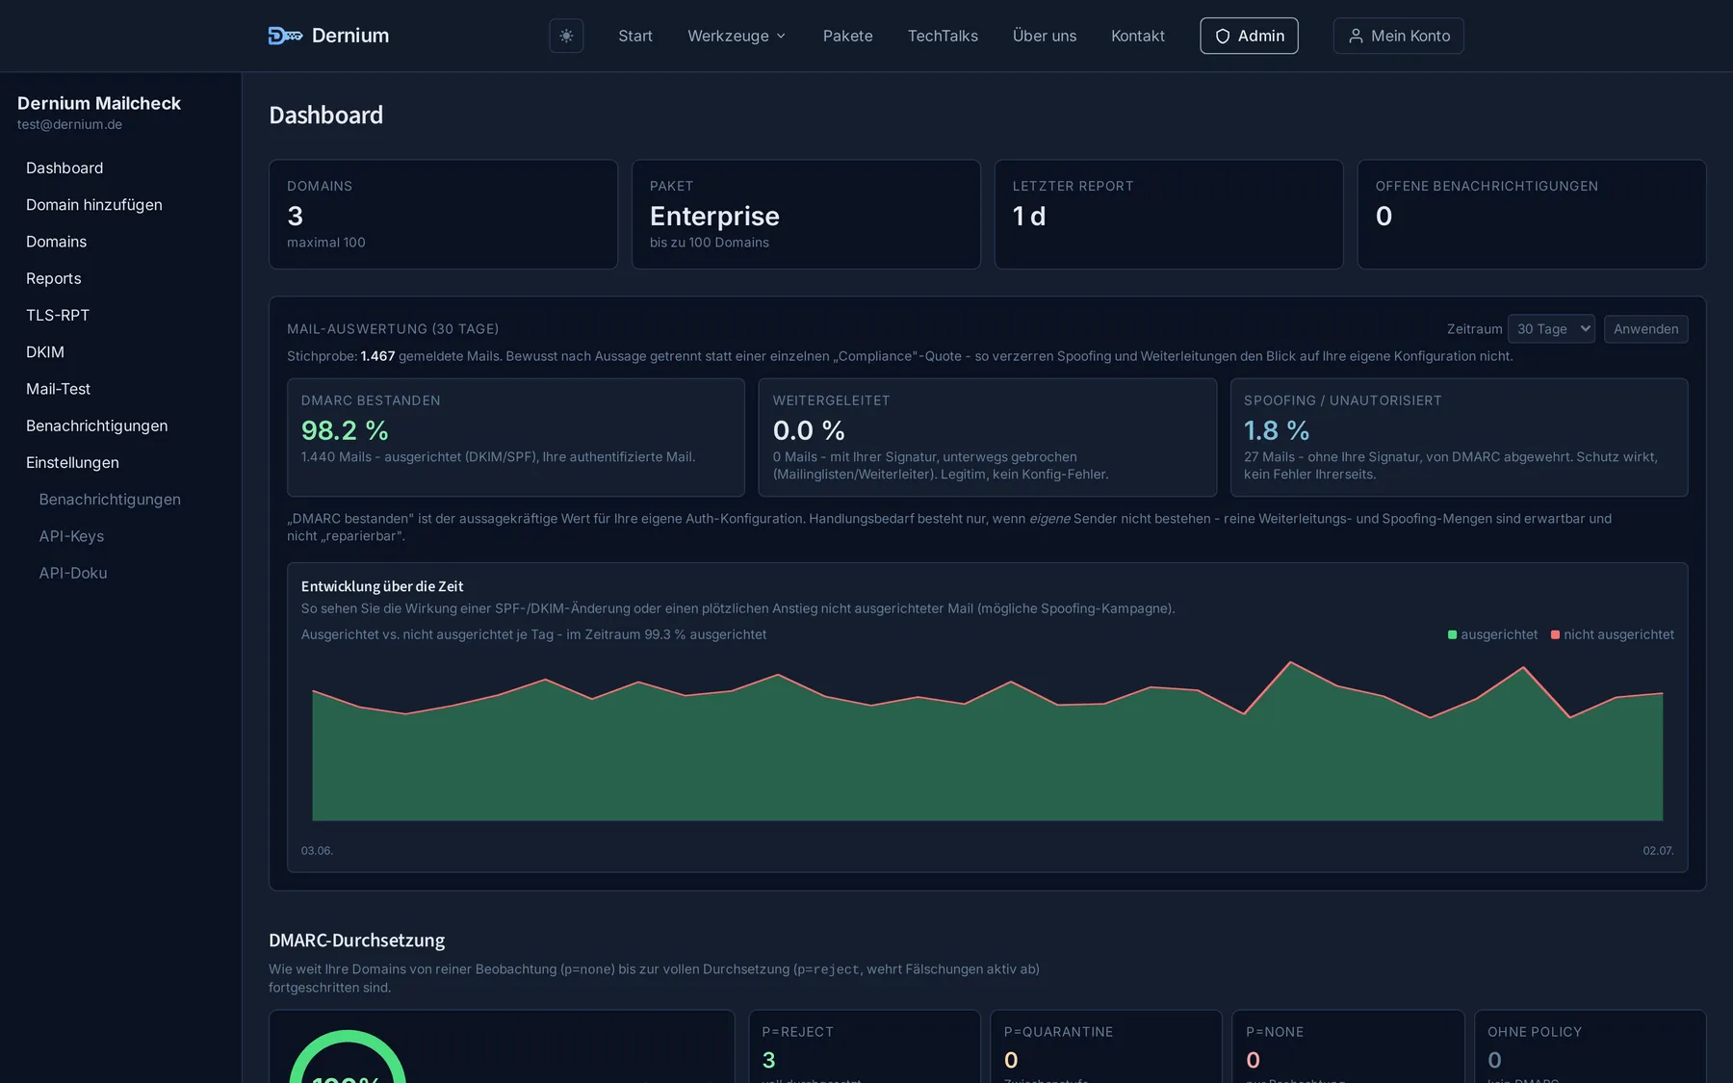Click the P=NONE policy card
This screenshot has width=1733, height=1083.
1348,1046
